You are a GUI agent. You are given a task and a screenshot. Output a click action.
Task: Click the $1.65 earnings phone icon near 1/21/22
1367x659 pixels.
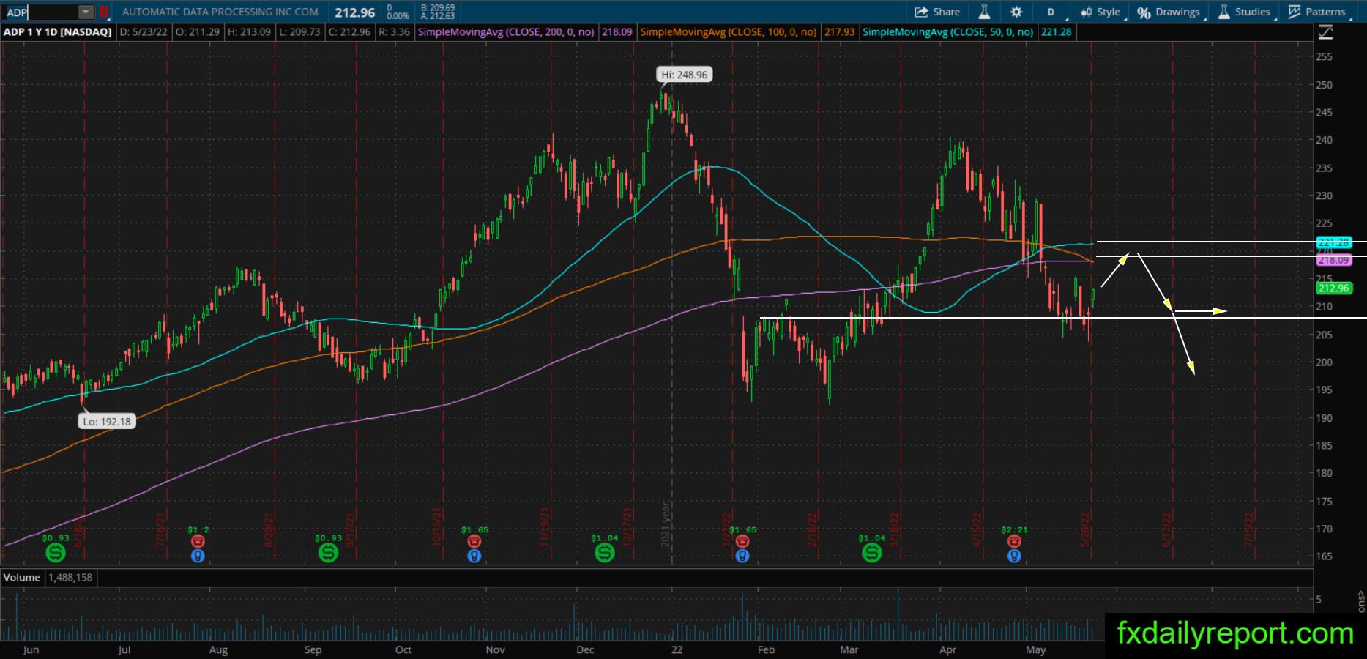click(742, 541)
